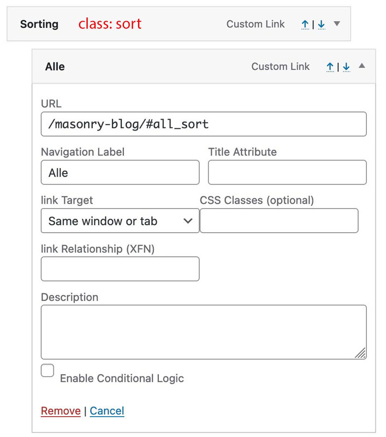Move the Alle item down with arrow
Viewport: 386px width, 437px height.
[347, 67]
